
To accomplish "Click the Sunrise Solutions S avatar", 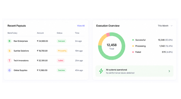I will (10, 51).
